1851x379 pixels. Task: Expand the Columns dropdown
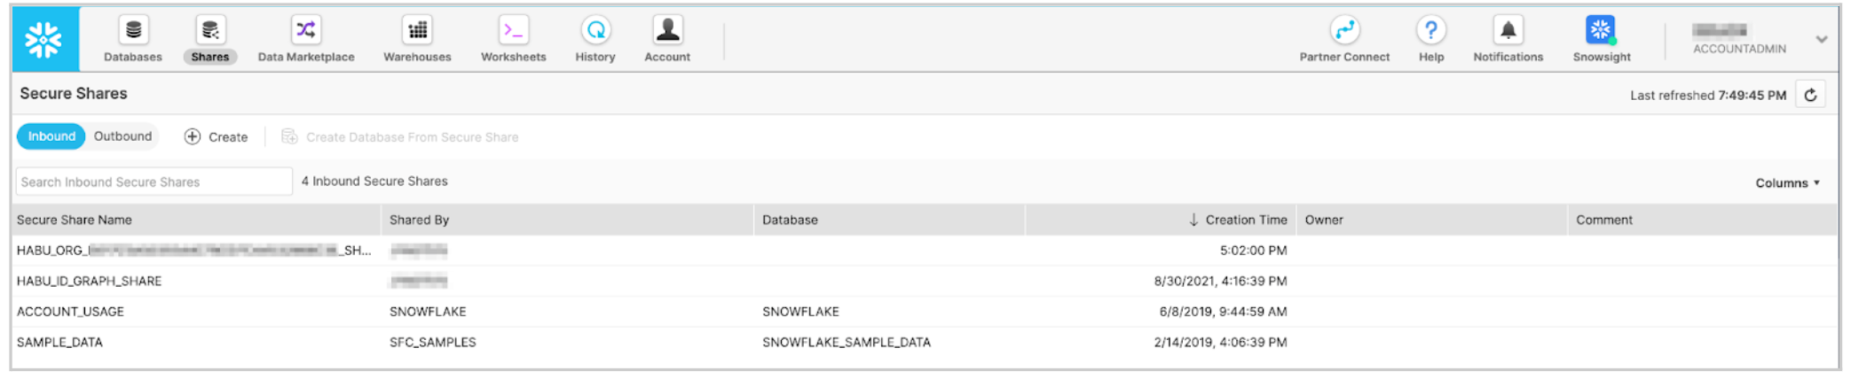[1787, 183]
